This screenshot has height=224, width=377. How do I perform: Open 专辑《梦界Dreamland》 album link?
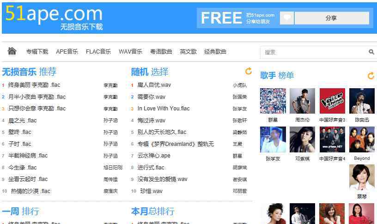pyautogui.click(x=176, y=144)
